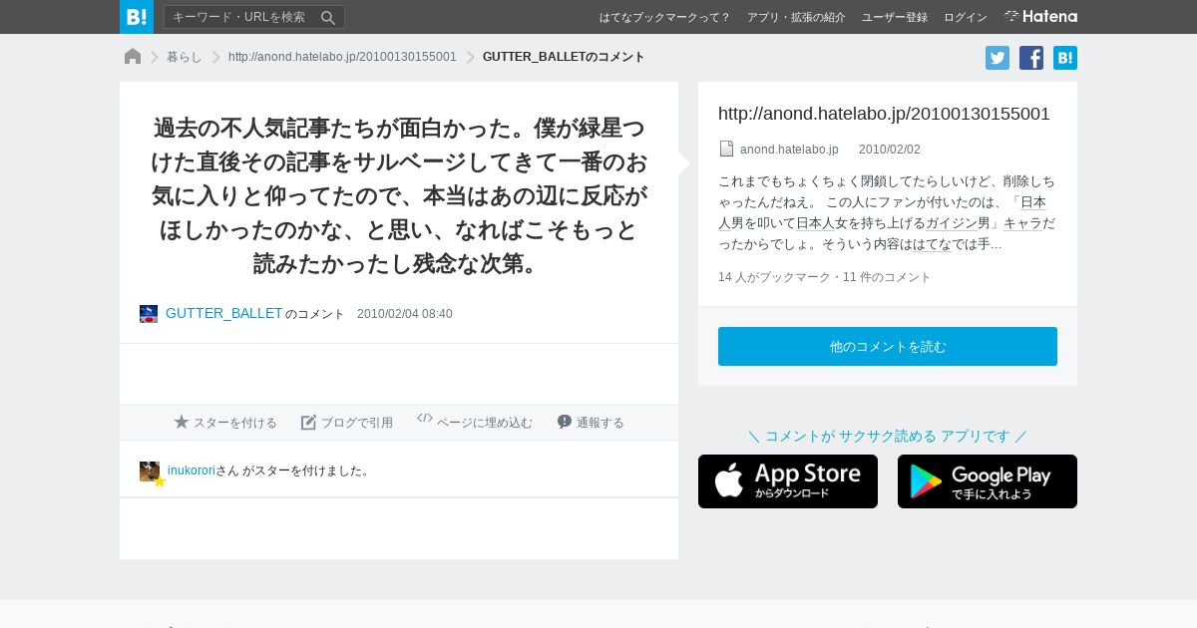
Task: Click article date 2010/02/02
Action: 890,150
